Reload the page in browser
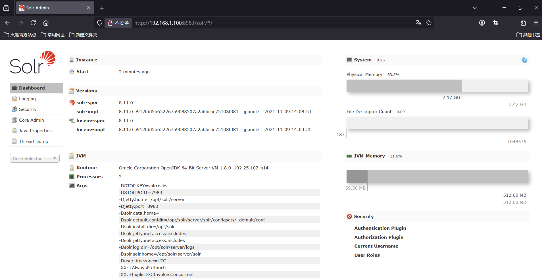This screenshot has height=278, width=542. [33, 23]
